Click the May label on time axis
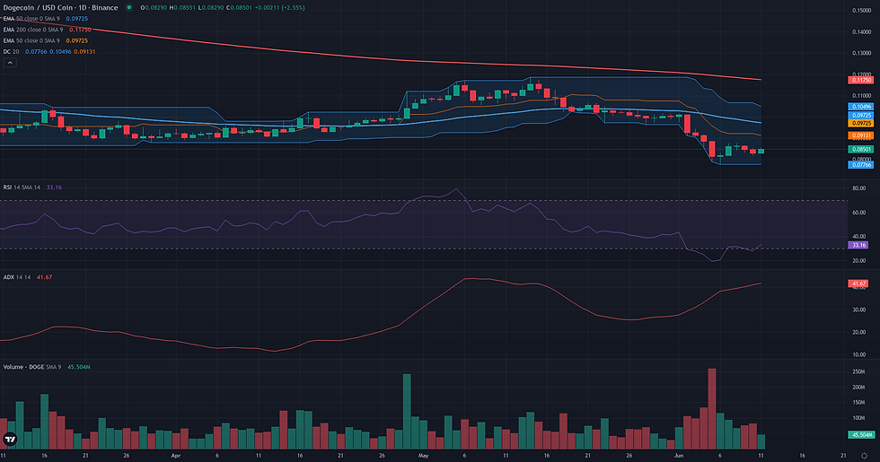880x462 pixels. coord(423,456)
